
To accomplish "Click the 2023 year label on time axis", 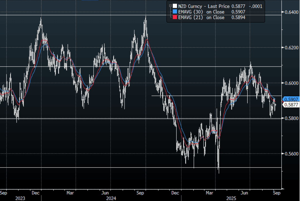I will (x=20, y=198).
